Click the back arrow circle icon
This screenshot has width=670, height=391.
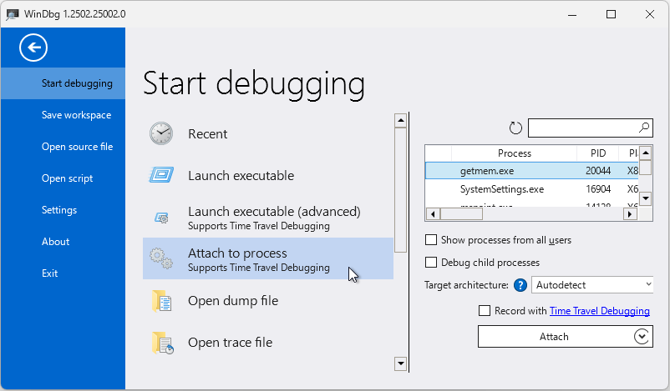[33, 48]
